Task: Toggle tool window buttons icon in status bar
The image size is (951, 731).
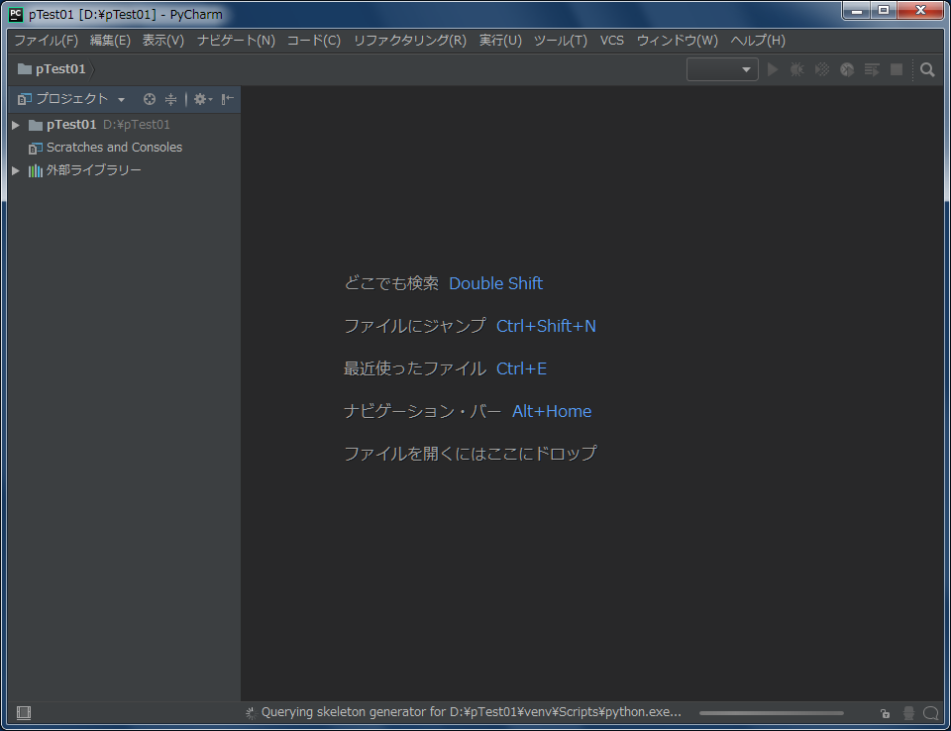Action: [24, 713]
